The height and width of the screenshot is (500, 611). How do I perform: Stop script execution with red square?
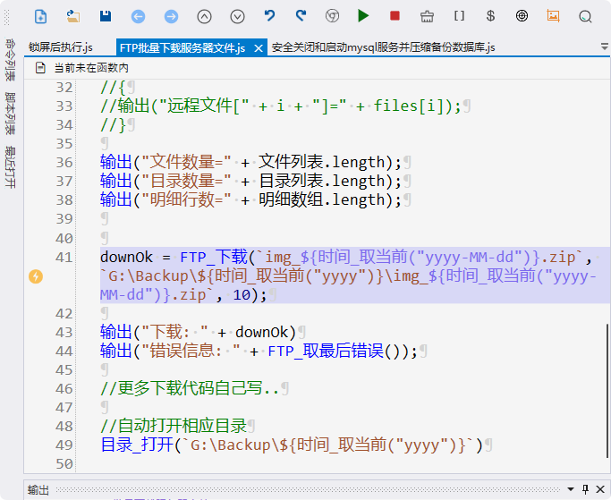(395, 16)
